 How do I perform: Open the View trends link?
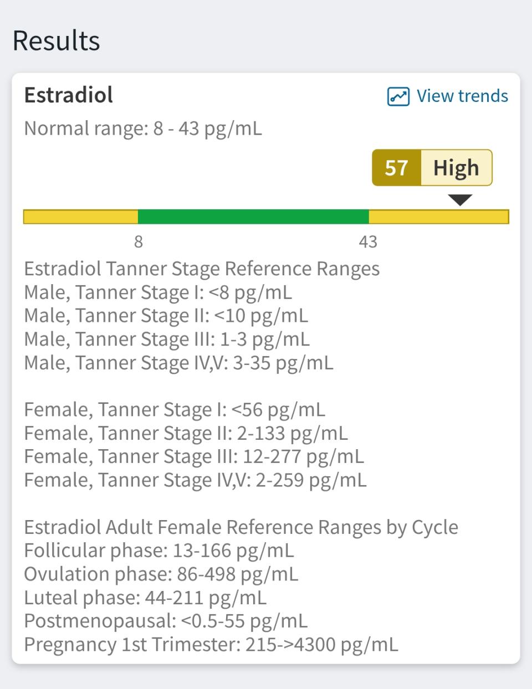(x=462, y=96)
